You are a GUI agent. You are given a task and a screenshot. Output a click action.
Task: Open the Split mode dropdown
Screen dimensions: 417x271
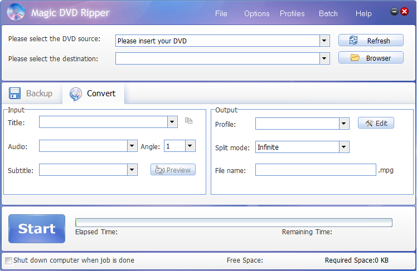344,147
